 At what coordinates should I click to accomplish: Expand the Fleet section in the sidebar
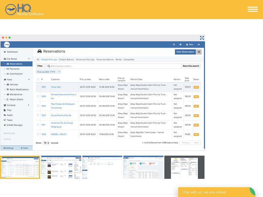[x=8, y=79]
